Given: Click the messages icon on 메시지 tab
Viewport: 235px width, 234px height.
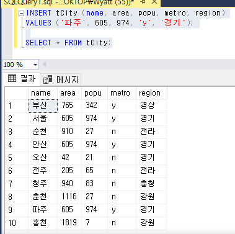Looking at the screenshot, I should [x=48, y=79].
